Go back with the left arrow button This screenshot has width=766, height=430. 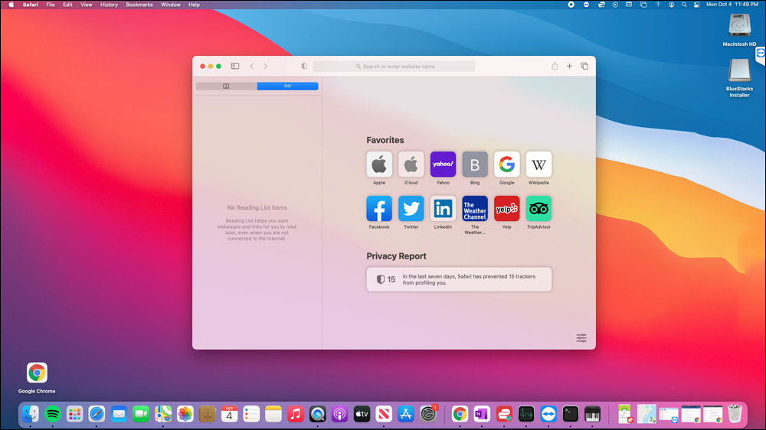(252, 66)
